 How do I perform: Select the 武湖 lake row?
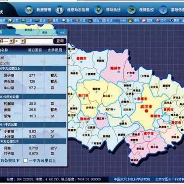[33, 110]
